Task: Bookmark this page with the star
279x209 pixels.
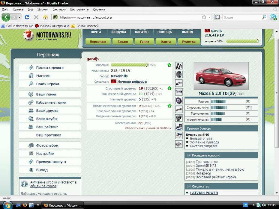Action: tap(204, 17)
